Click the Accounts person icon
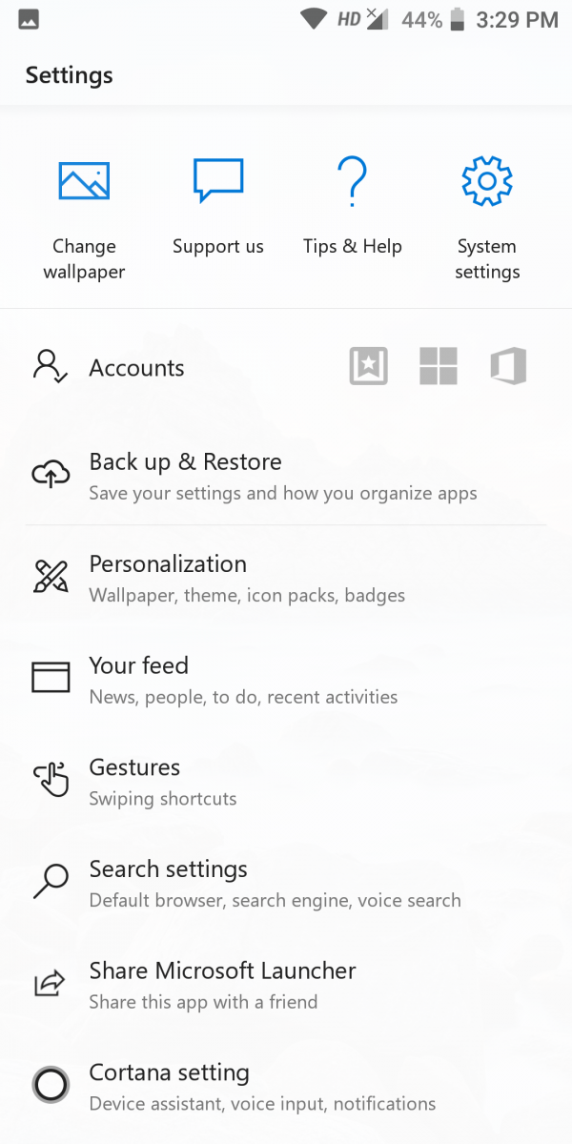 point(50,367)
